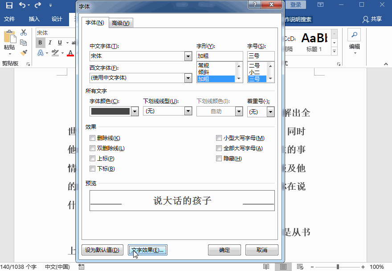Tick the 隐藏(H) hidden checkbox
Viewport: 392px width, 271px height.
[219, 158]
